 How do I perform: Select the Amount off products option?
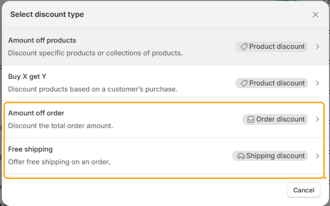tap(42, 41)
